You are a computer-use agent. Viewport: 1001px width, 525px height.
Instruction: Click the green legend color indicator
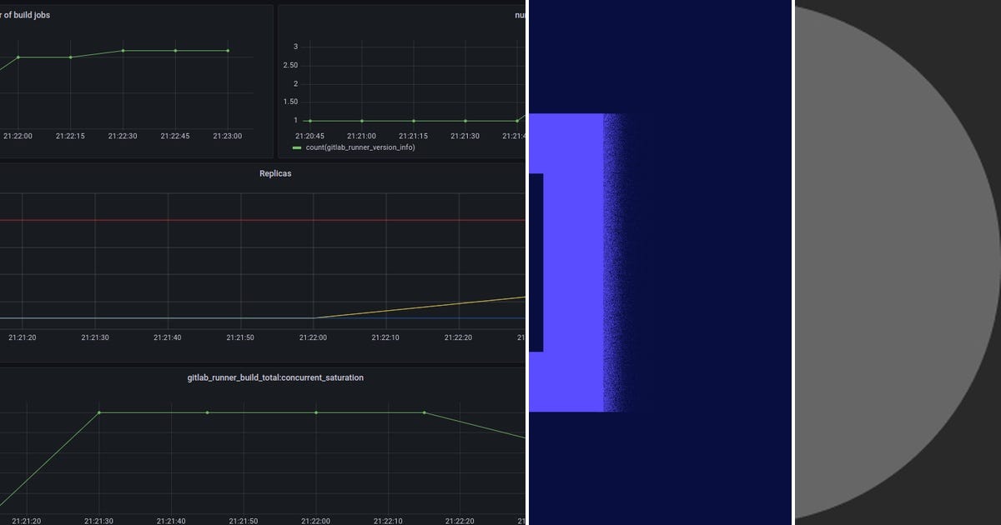point(296,147)
